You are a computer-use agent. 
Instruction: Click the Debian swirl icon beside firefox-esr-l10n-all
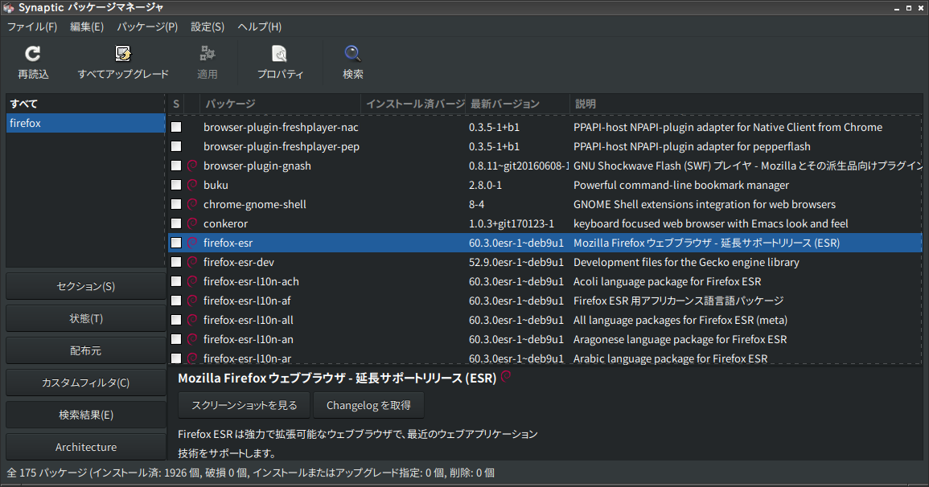(192, 320)
